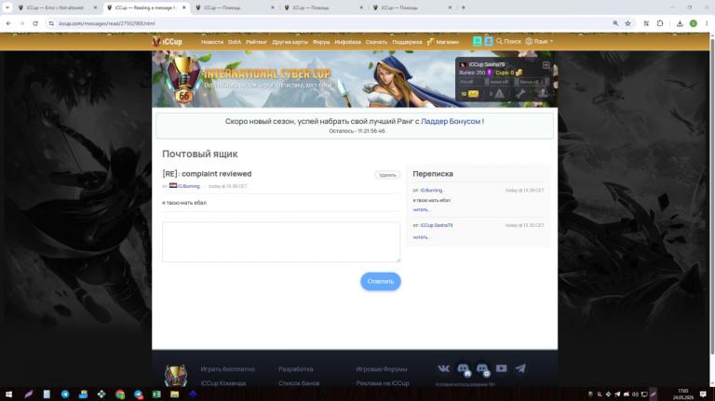Screen dimensions: 715x401
Task: Open Разработка footer link
Action: tap(295, 369)
